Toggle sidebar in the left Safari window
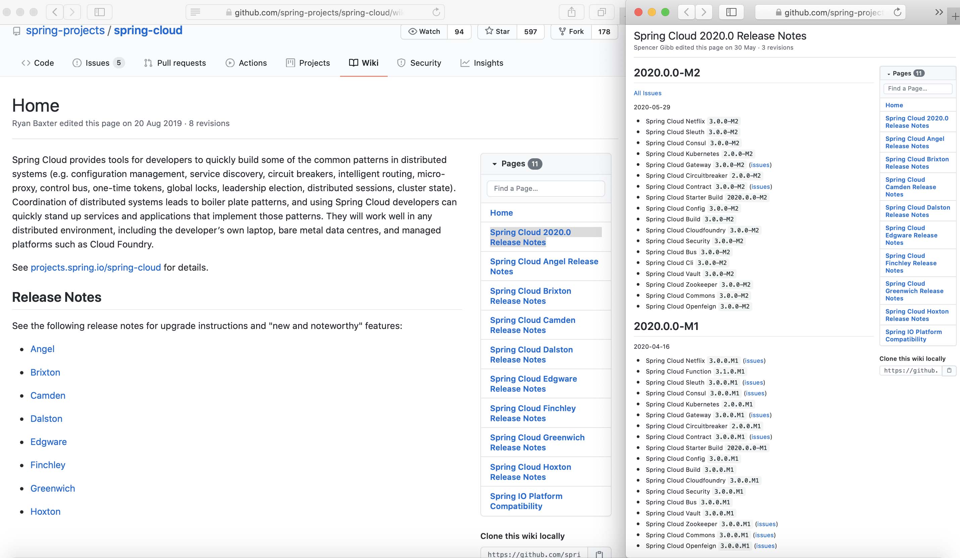 coord(99,12)
